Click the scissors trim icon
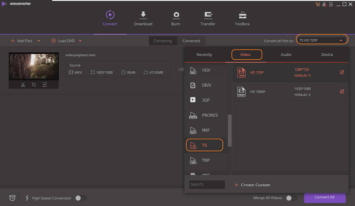The width and height of the screenshot is (355, 206). tap(23, 85)
